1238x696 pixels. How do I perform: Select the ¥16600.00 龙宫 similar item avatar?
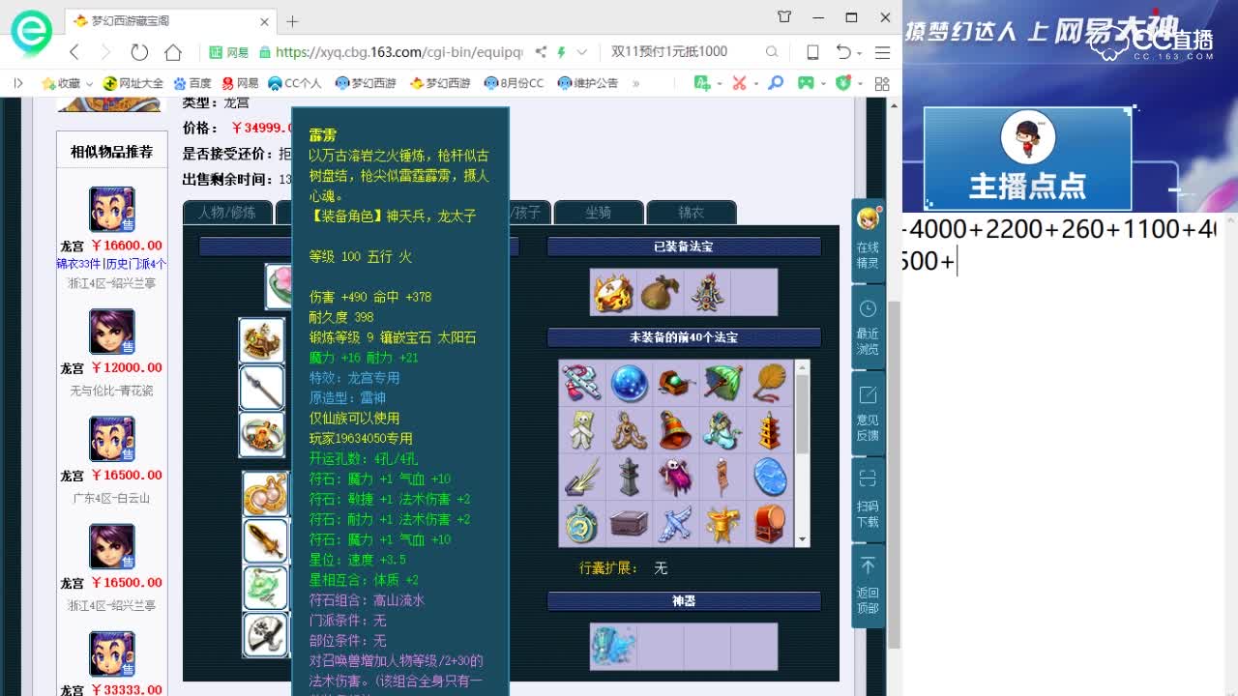[112, 210]
